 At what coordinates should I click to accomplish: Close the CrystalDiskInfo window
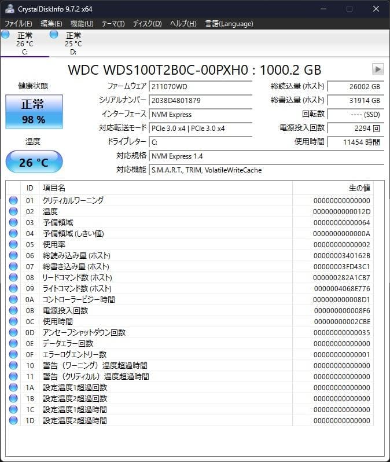(x=376, y=9)
